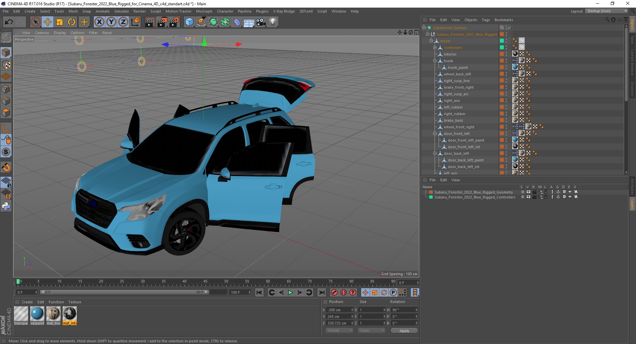The image size is (636, 344).
Task: Toggle Subdivision Surface enable checkmark
Action: pos(509,28)
